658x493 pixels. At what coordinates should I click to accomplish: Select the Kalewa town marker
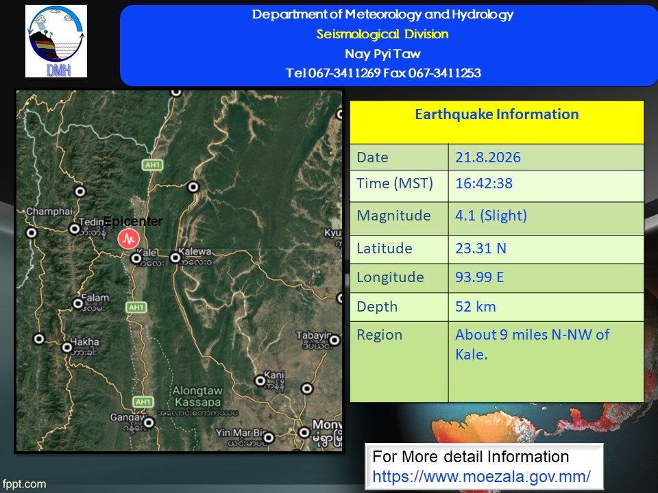tap(175, 257)
